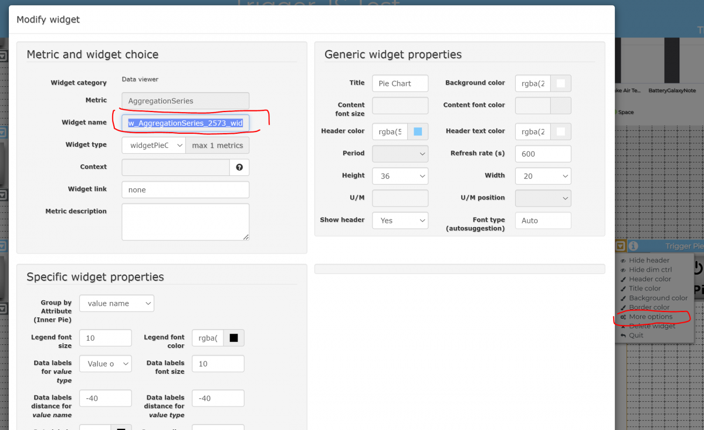704x430 pixels.
Task: Click the Header color blue swatch
Action: (418, 131)
